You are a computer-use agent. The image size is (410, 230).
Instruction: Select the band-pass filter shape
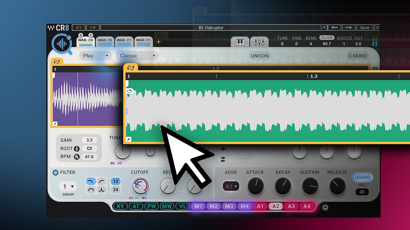pyautogui.click(x=91, y=190)
